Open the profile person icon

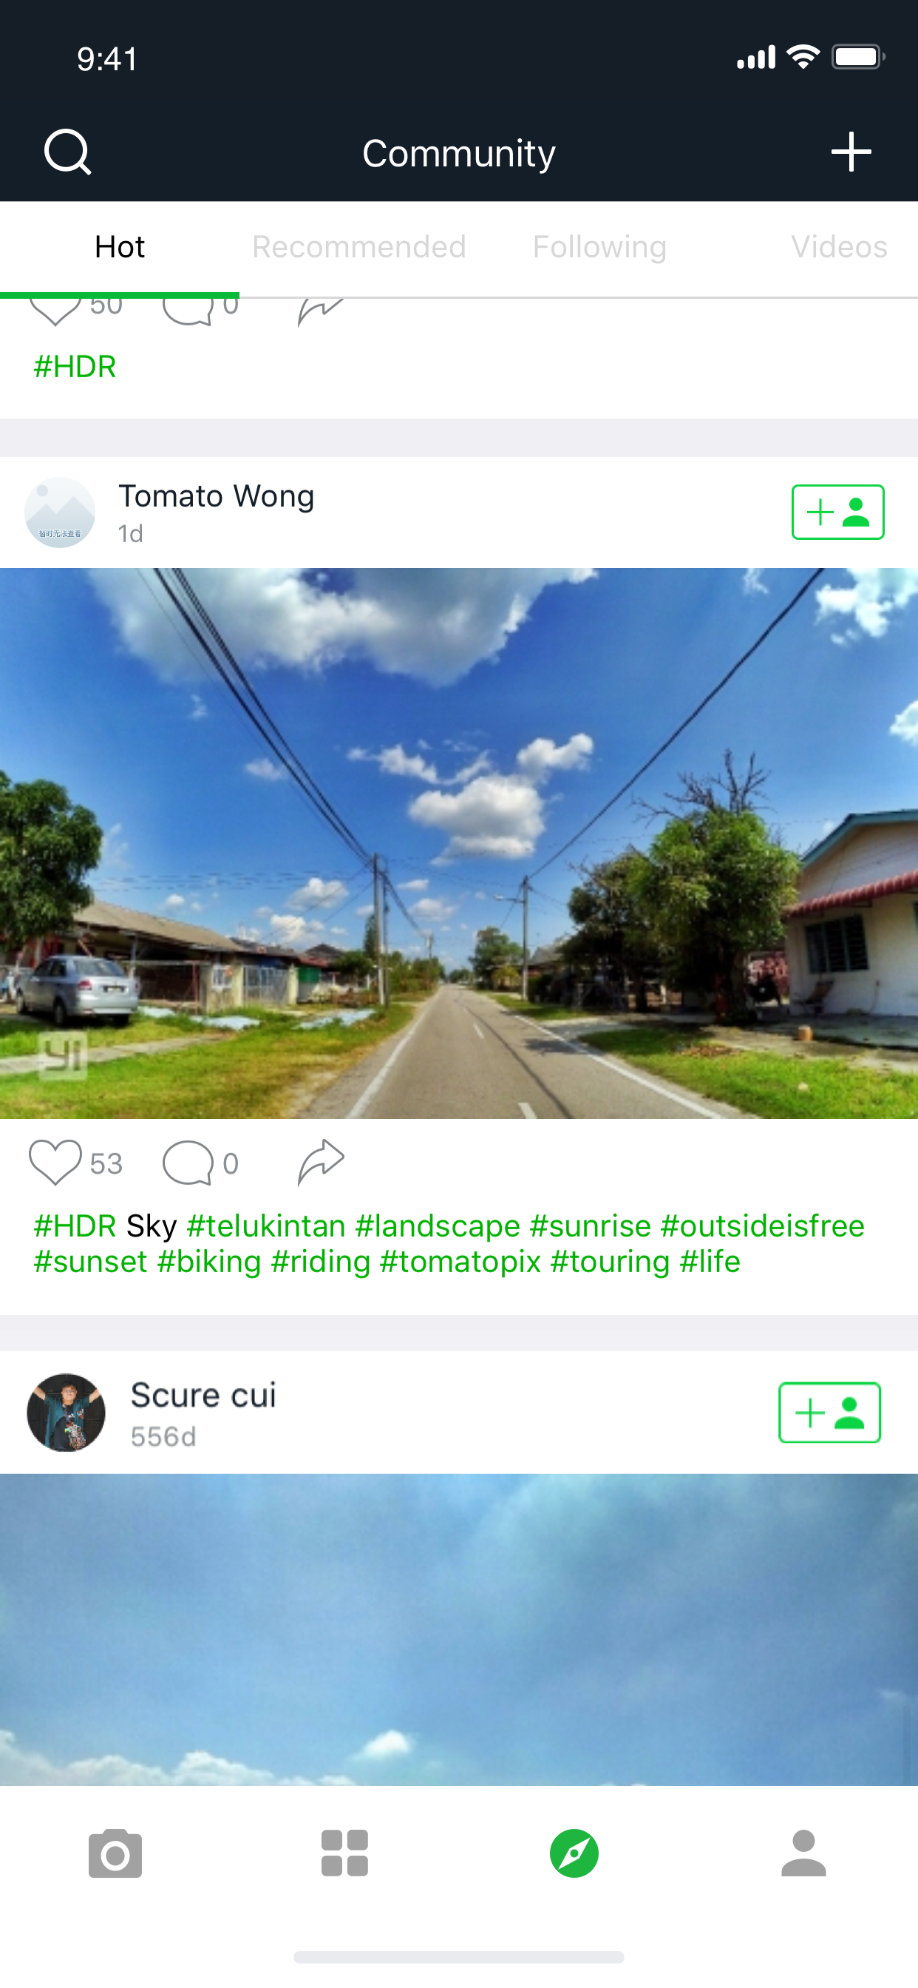803,1853
